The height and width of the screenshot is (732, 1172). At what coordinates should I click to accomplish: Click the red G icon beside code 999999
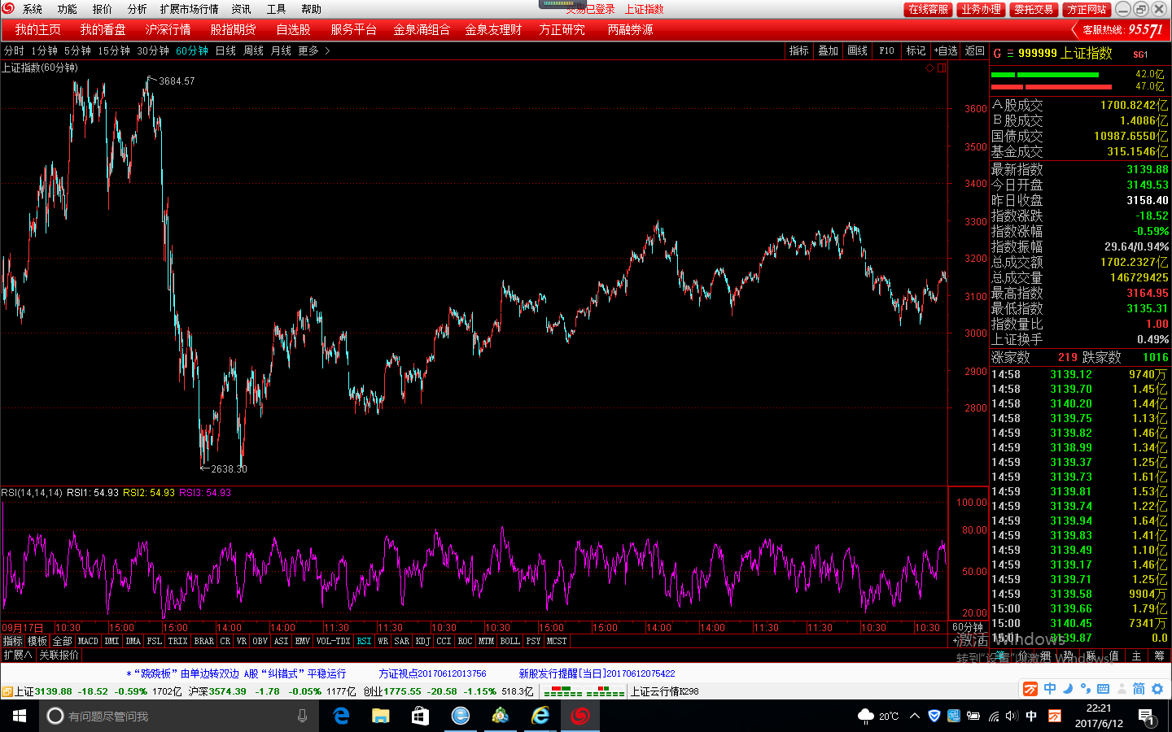[x=997, y=54]
